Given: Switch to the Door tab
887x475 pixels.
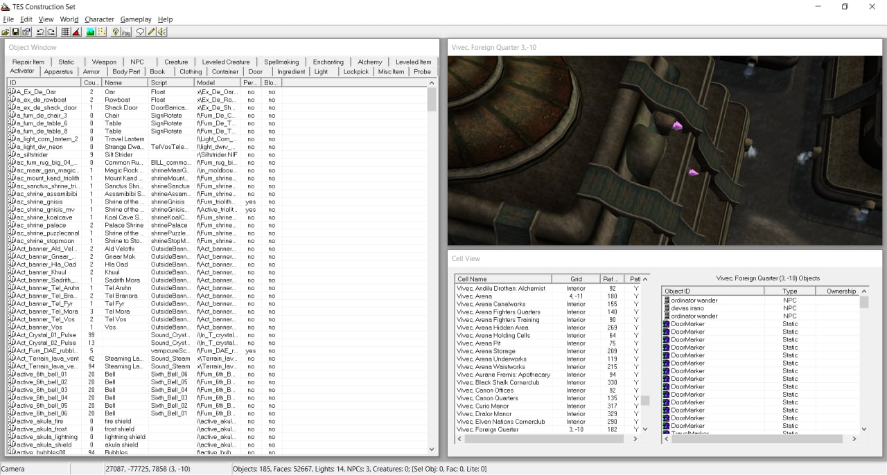Looking at the screenshot, I should click(x=256, y=71).
